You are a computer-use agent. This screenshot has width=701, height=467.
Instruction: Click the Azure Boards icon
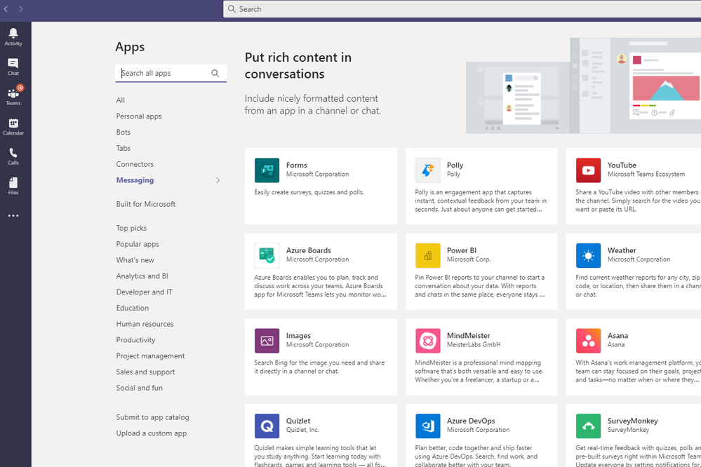coord(267,256)
